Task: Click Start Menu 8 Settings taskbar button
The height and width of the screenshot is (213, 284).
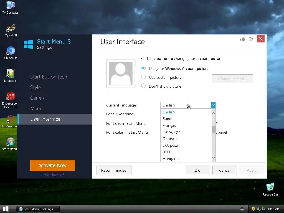Action: pyautogui.click(x=38, y=209)
